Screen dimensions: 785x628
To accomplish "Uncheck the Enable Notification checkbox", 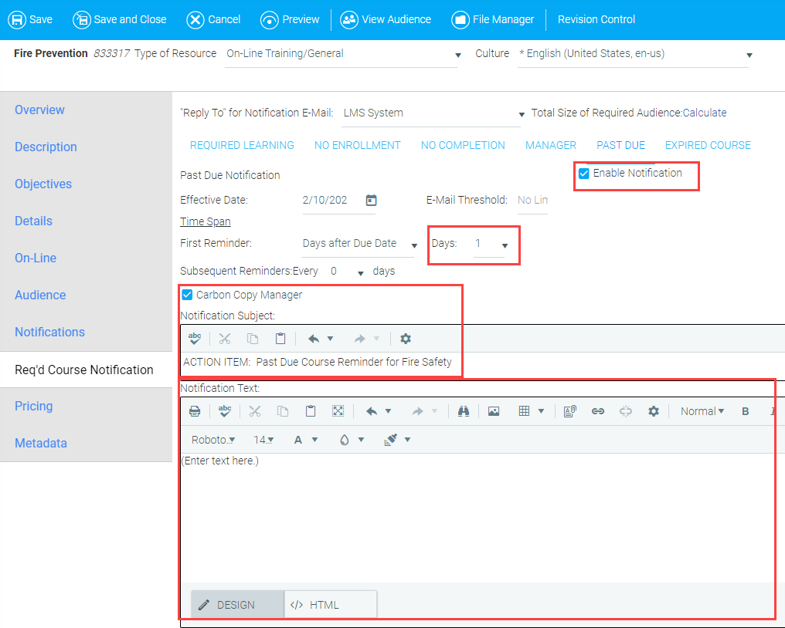I will [584, 174].
